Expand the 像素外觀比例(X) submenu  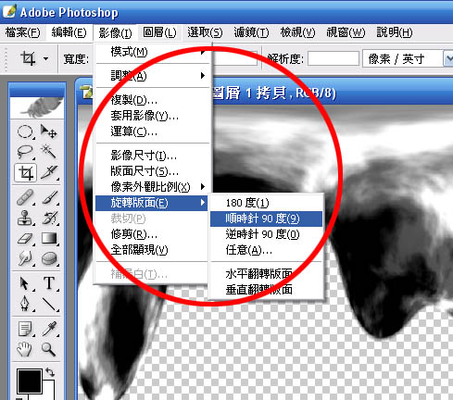(151, 187)
